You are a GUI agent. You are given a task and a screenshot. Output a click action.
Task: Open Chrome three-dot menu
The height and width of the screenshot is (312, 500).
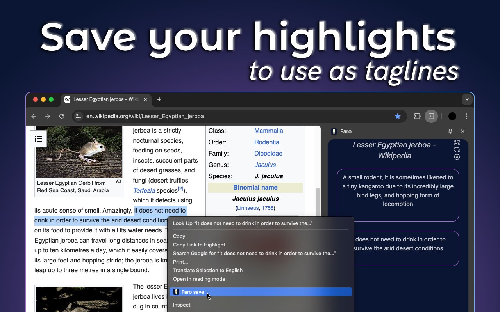(466, 116)
